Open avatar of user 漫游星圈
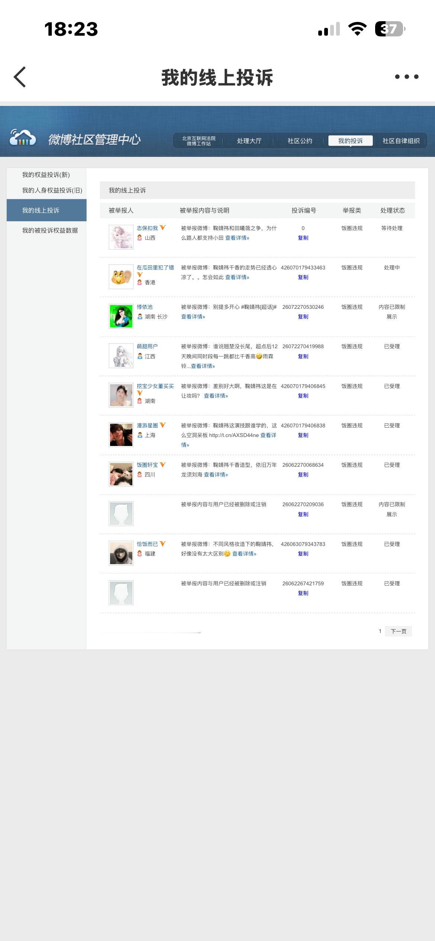The width and height of the screenshot is (435, 941). pyautogui.click(x=121, y=434)
